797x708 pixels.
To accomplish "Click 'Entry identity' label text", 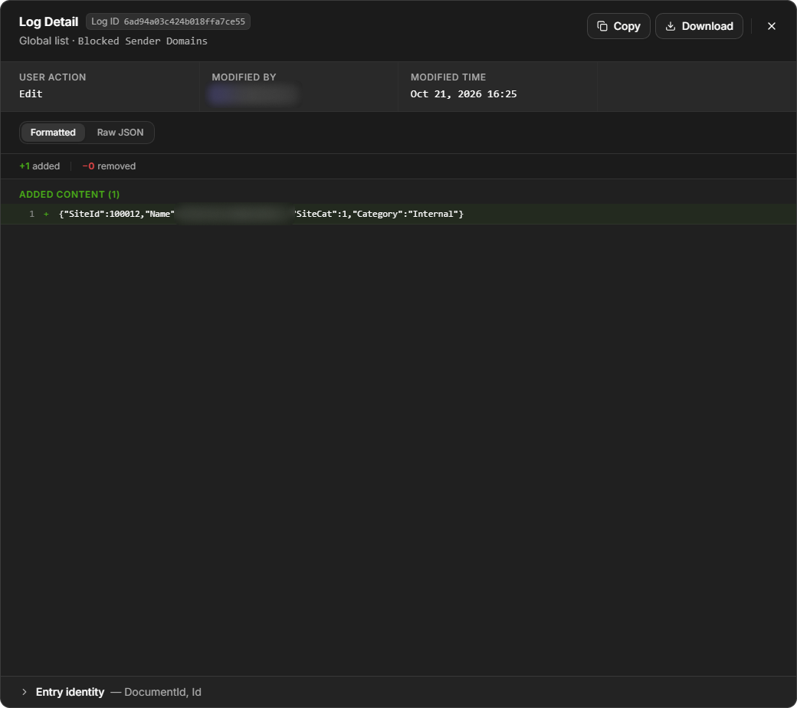I will point(70,692).
